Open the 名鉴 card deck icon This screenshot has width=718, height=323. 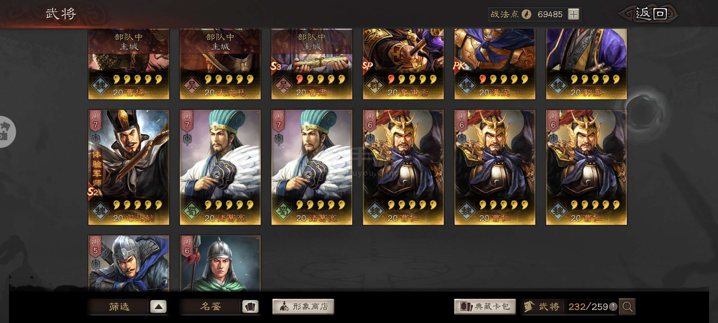click(250, 307)
